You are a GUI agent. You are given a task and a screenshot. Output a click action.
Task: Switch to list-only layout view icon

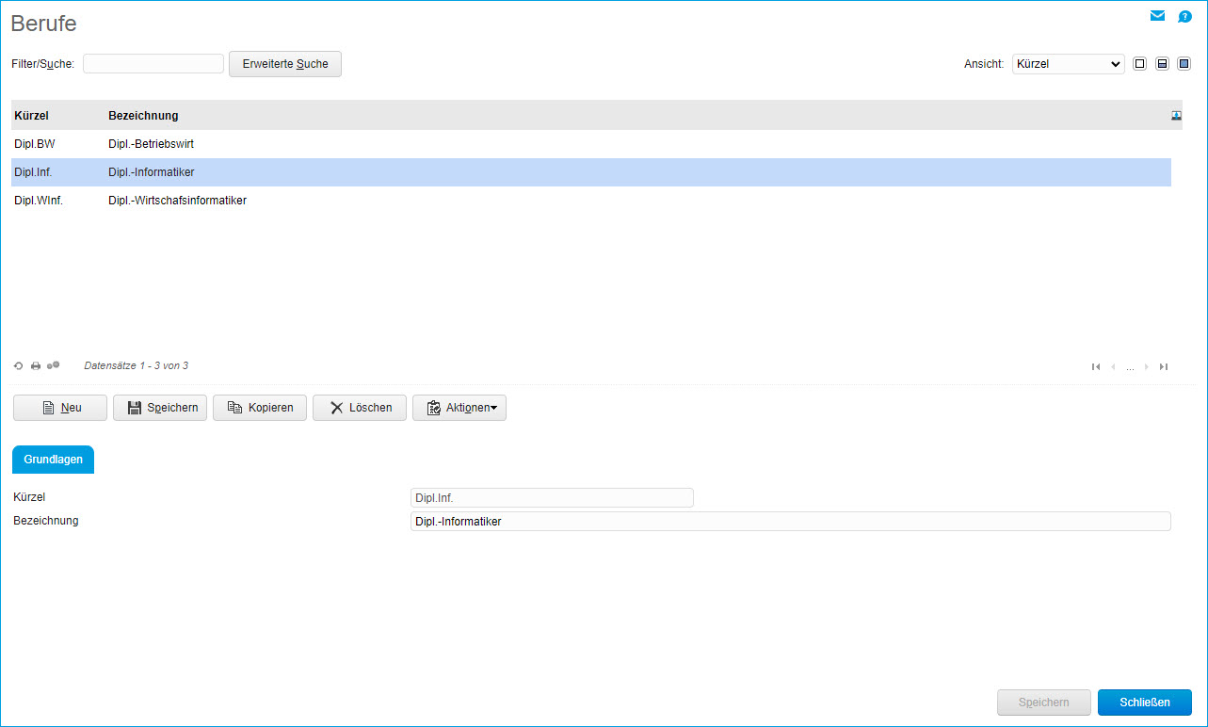1139,64
